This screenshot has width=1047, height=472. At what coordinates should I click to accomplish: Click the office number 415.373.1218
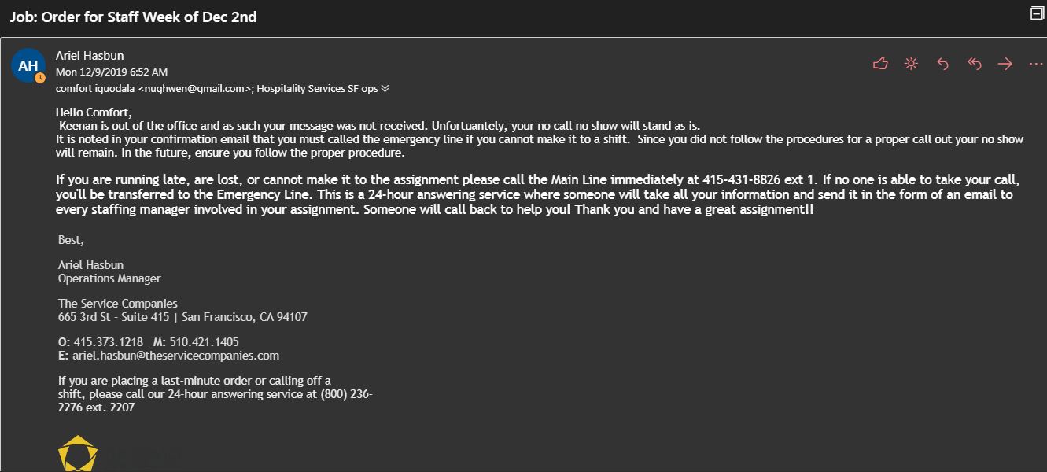109,342
